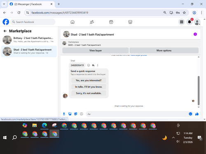Send quick response 'Sorry, it's not available.'
This screenshot has width=206, height=154.
tap(89, 93)
